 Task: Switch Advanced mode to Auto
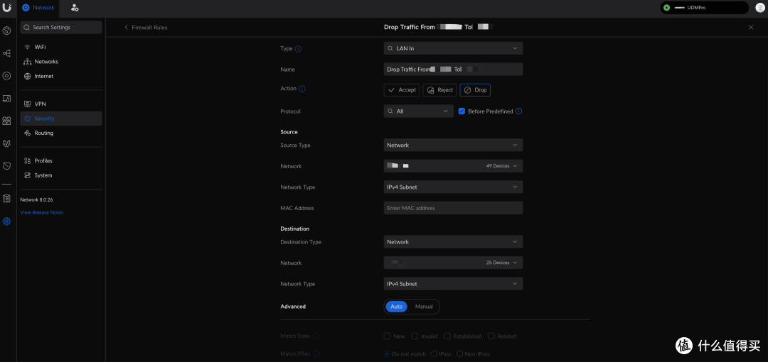396,307
